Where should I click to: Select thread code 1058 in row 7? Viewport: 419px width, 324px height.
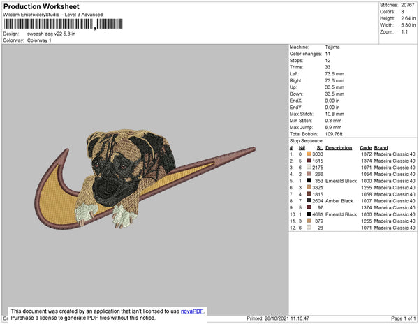pyautogui.click(x=367, y=194)
